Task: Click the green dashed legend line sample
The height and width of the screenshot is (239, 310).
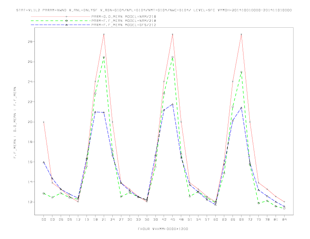Action: [x=61, y=21]
